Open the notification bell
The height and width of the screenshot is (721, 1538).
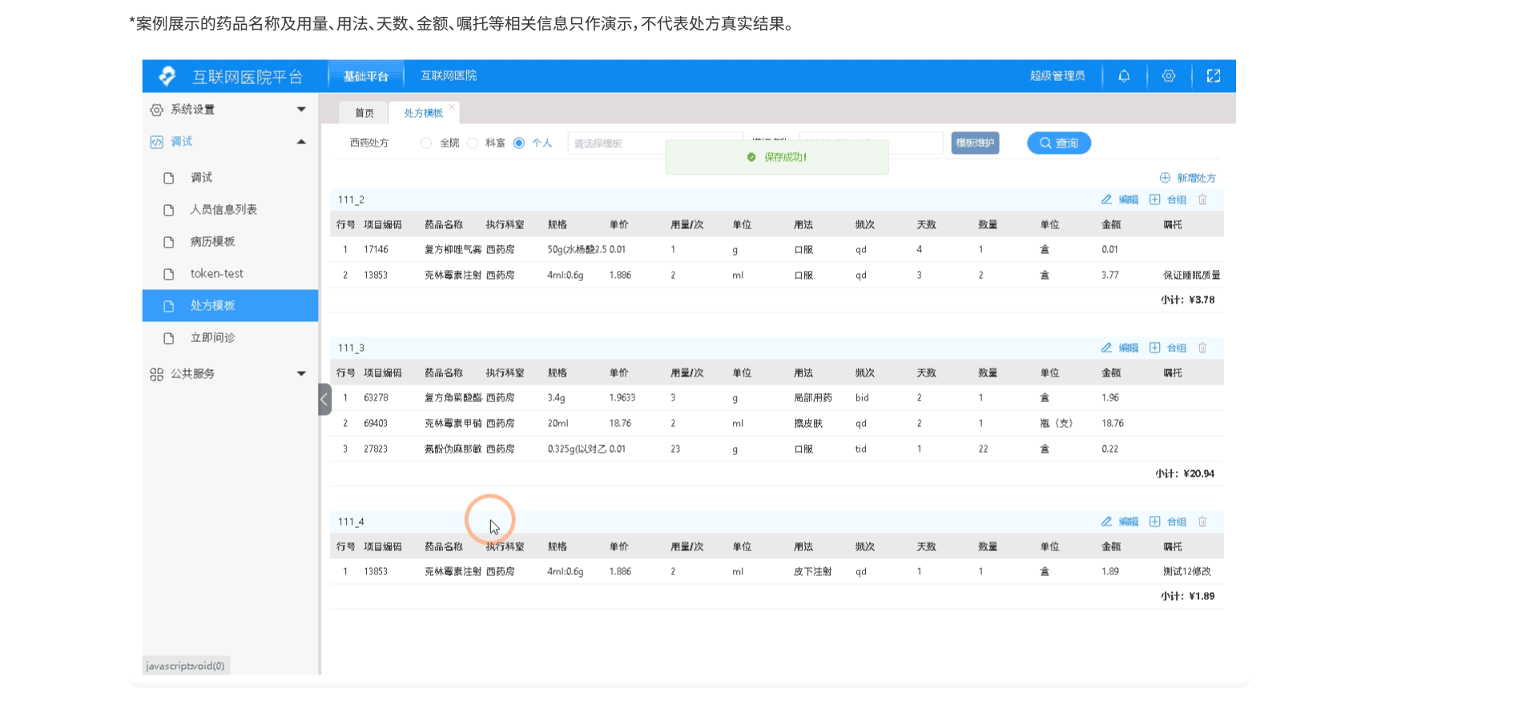pos(1124,76)
